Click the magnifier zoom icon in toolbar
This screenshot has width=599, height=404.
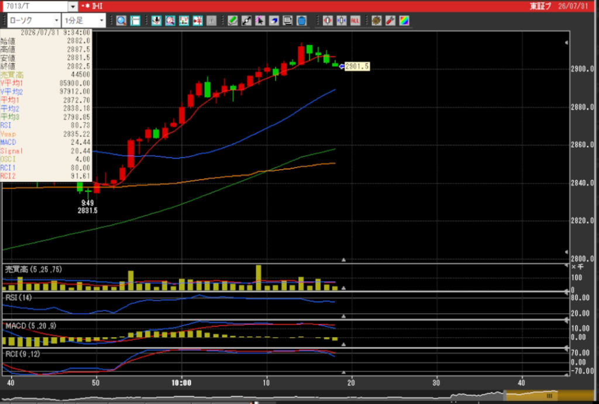click(x=122, y=20)
